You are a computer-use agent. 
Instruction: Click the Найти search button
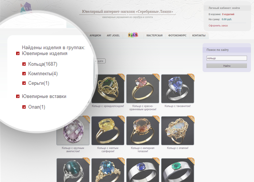point(227,66)
